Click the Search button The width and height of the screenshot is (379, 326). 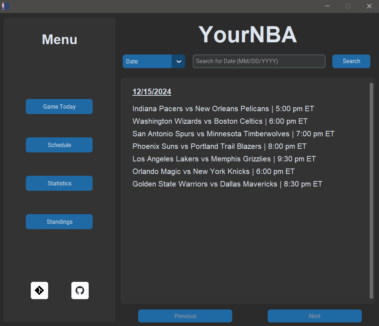tap(351, 61)
